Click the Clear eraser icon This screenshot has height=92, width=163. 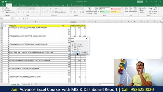[x=140, y=13]
